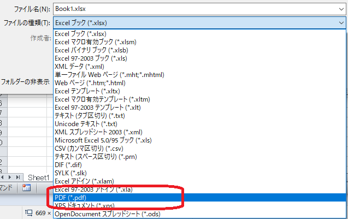The height and width of the screenshot is (219, 348).
Task: Select PDF (*.pdf) file type
Action: (200, 198)
